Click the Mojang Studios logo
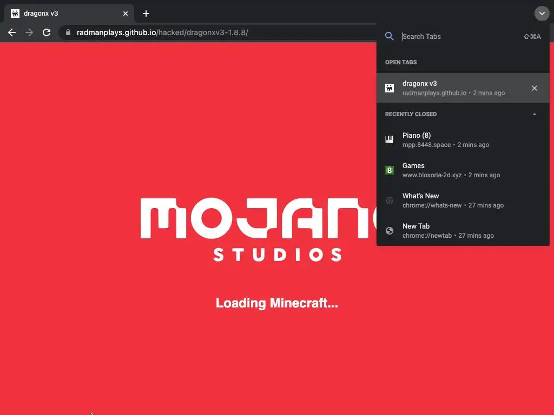 click(x=259, y=229)
